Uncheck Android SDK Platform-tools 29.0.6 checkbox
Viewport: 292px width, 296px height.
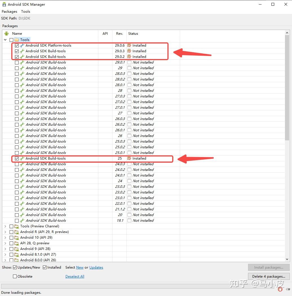[17, 45]
